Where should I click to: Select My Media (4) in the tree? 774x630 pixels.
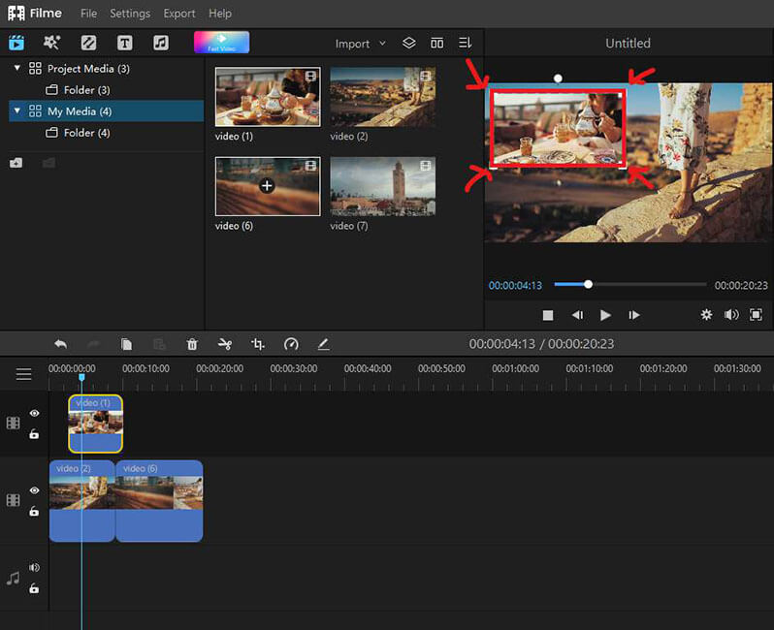[x=106, y=111]
